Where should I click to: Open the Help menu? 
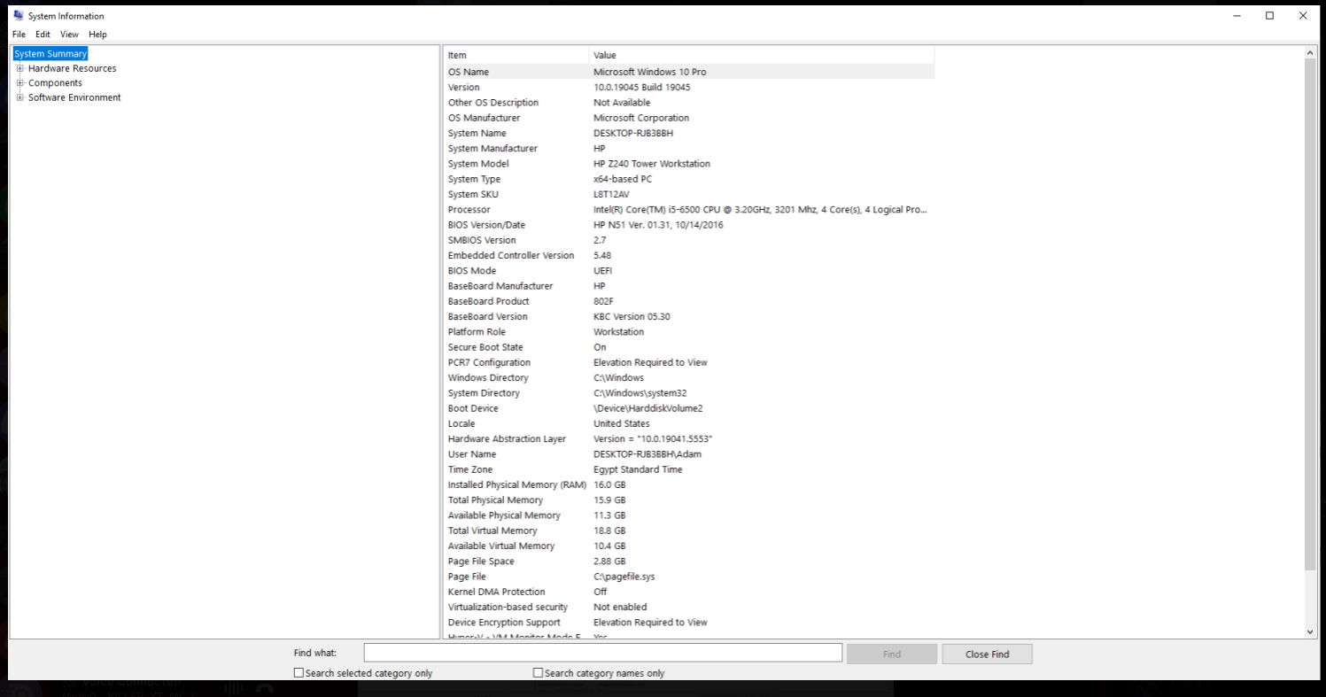[97, 35]
